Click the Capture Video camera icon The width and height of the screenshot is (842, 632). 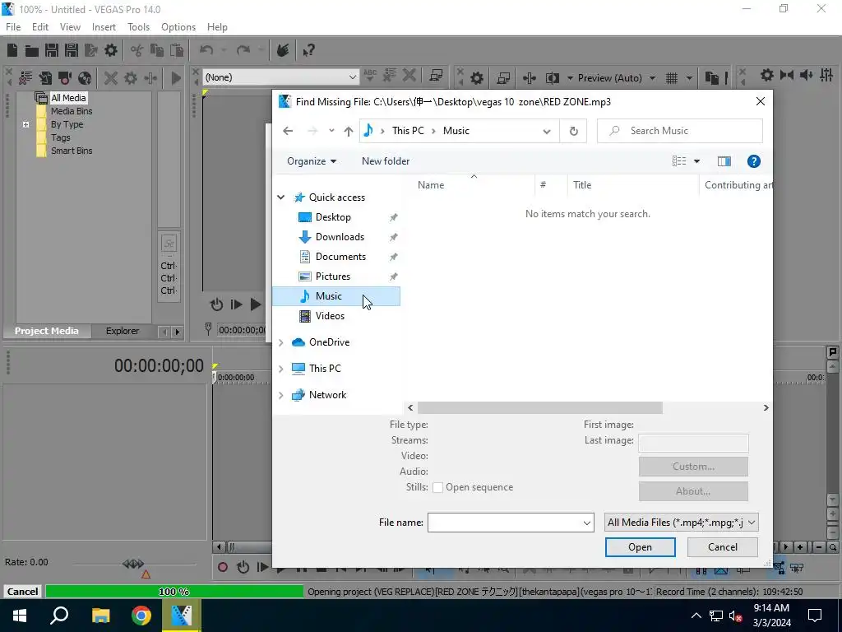[x=65, y=78]
